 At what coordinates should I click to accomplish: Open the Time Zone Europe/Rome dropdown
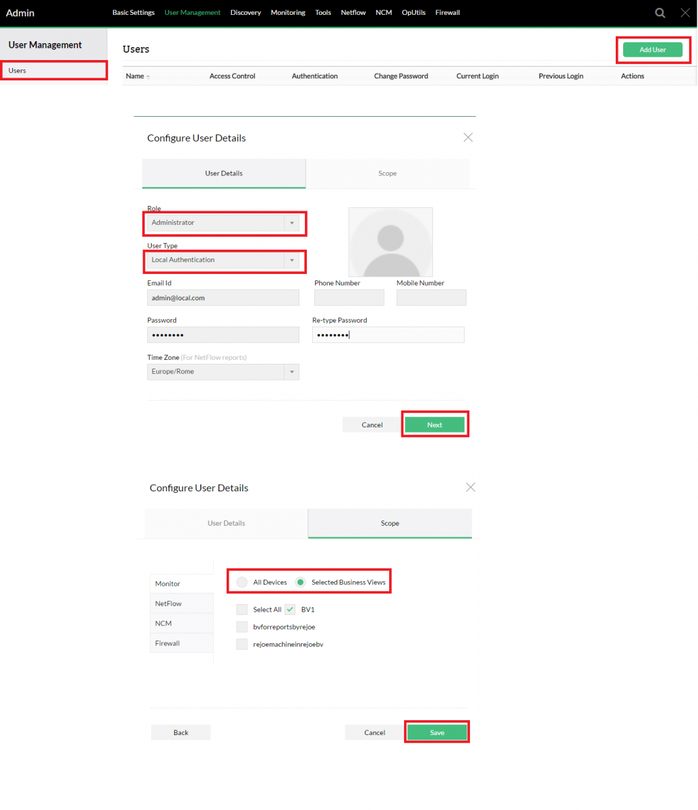coord(223,372)
